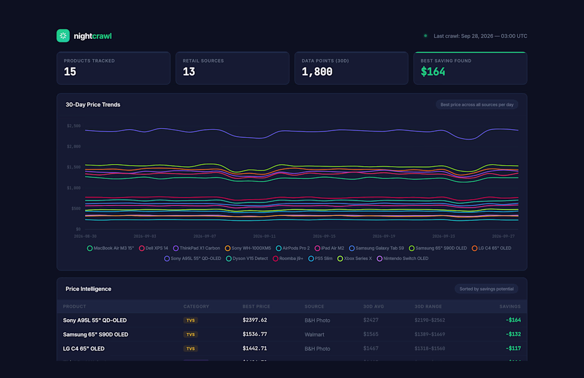The width and height of the screenshot is (584, 378).
Task: Click the "Best price across all sources per day" pill
Action: pos(477,105)
